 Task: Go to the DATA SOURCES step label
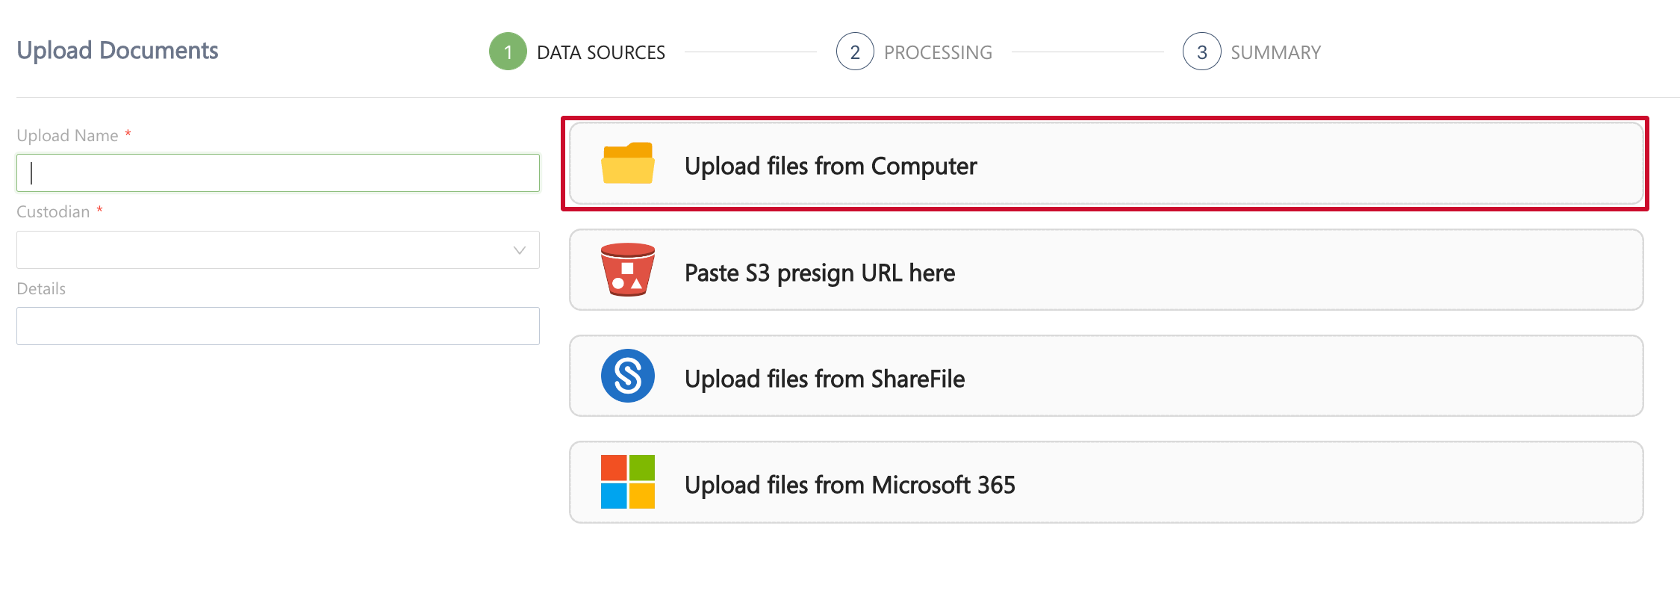(x=600, y=52)
